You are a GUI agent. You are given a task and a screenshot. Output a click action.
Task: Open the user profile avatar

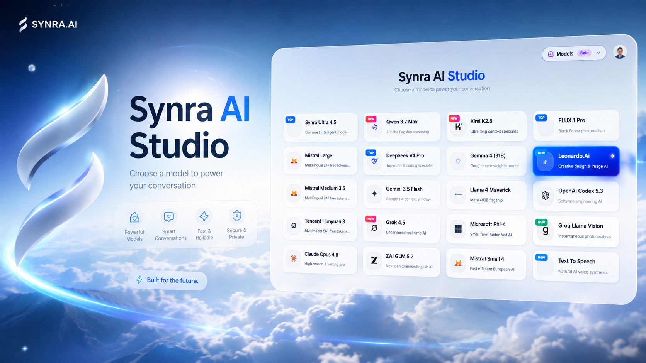620,52
